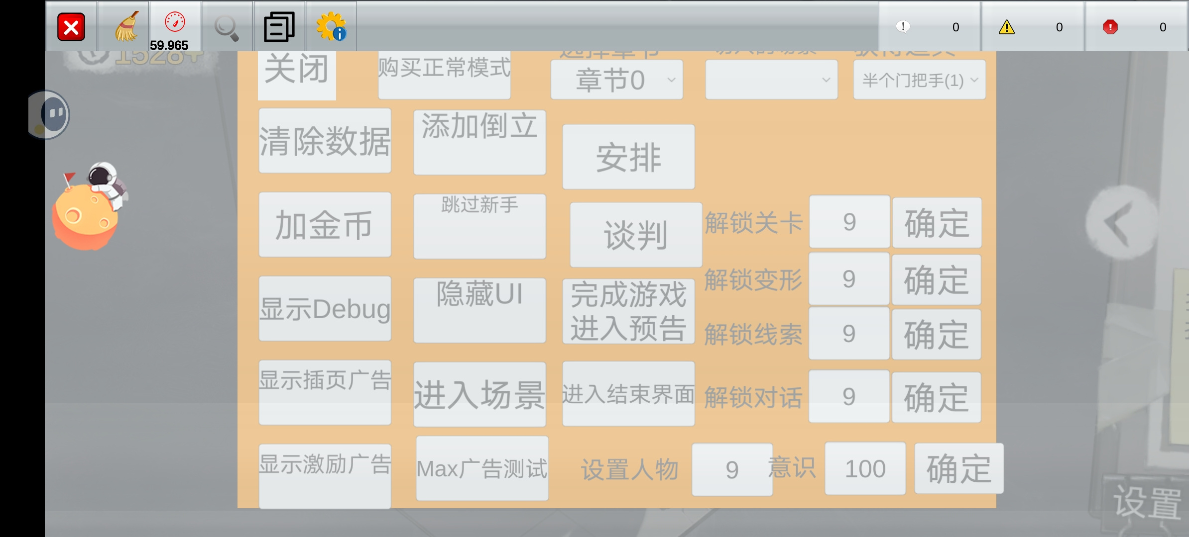Click 购买正常模式 button

click(x=444, y=75)
